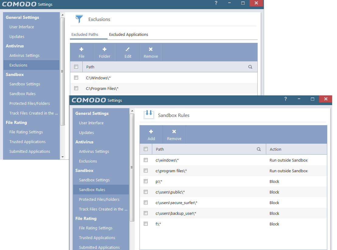Select the C:\Windows\* excluded path text

point(98,78)
